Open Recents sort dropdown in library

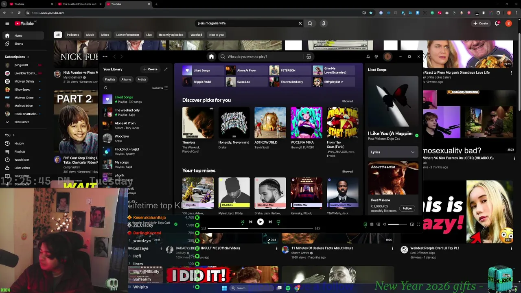(160, 88)
